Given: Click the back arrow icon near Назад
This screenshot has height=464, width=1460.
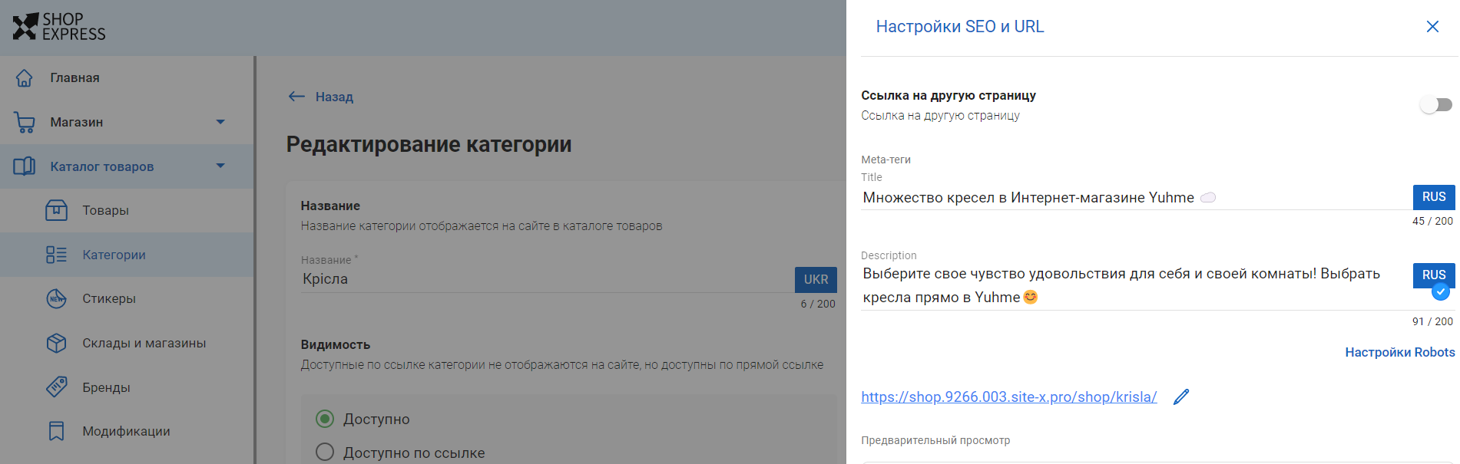Looking at the screenshot, I should click(296, 97).
